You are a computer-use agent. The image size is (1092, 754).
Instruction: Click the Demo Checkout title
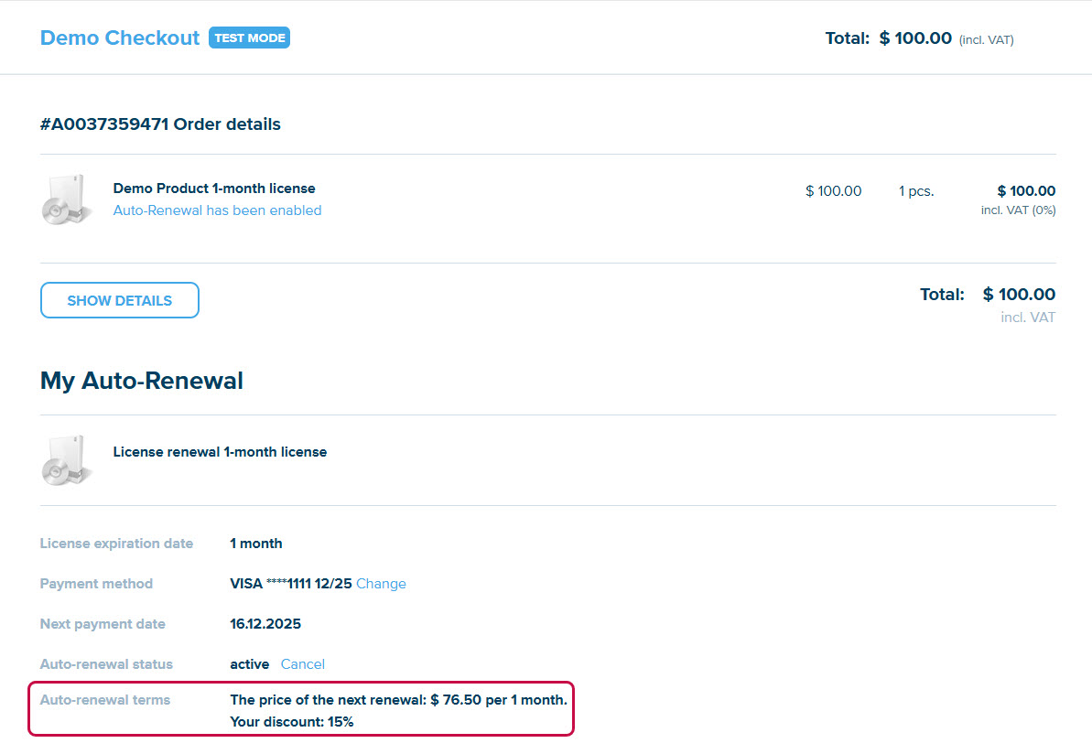coord(120,38)
